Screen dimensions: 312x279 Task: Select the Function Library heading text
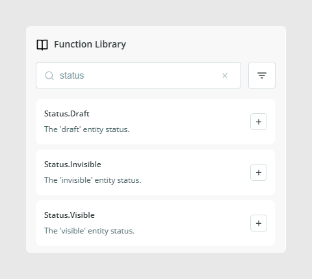coord(90,44)
